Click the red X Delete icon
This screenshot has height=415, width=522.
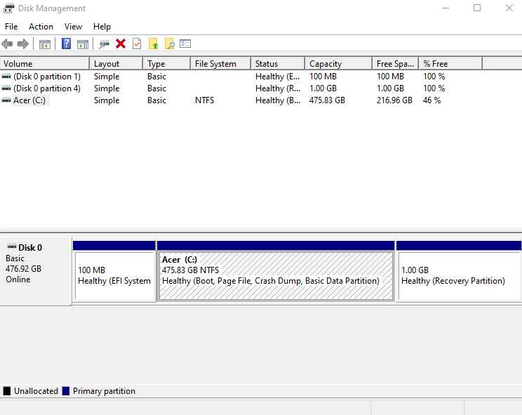coord(121,44)
